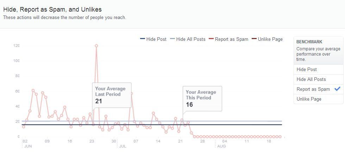Click the dark blue Hide Post legend swatch
The image size is (345, 152).
[143, 39]
